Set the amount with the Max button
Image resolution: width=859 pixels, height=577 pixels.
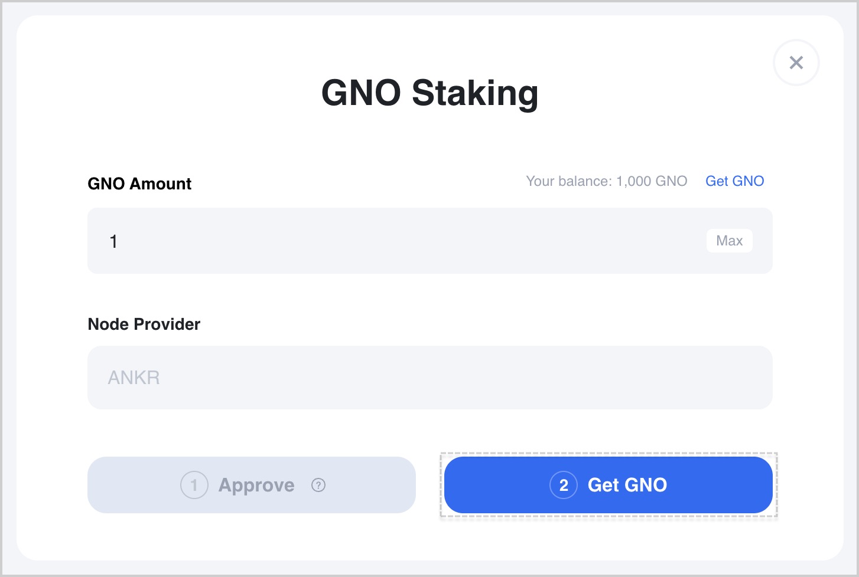point(729,241)
